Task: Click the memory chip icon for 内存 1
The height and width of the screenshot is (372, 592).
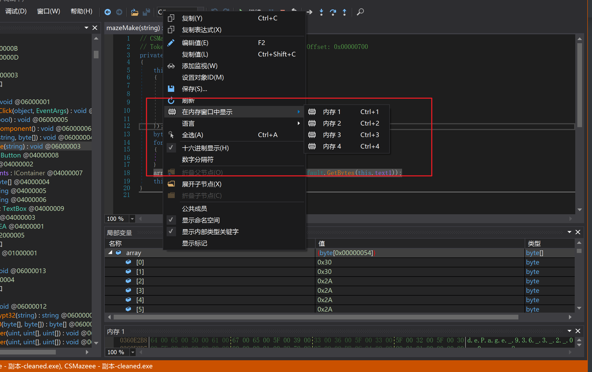Action: pos(312,112)
